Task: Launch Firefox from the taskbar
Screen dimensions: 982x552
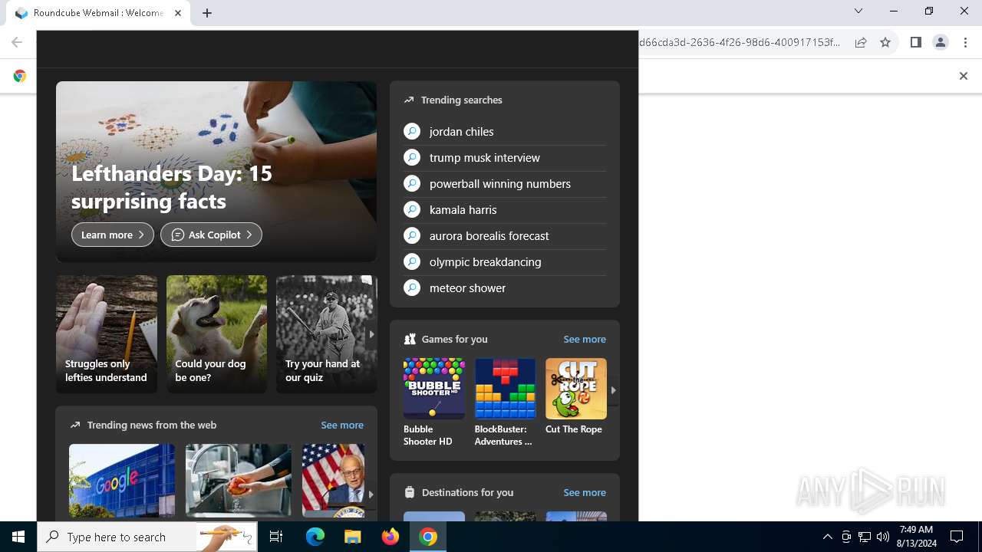Action: [390, 537]
